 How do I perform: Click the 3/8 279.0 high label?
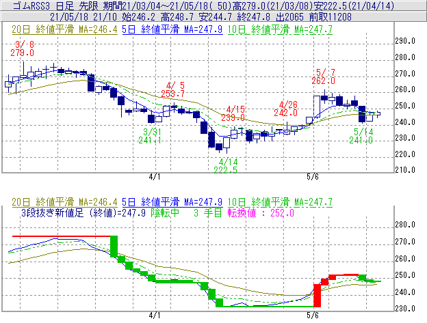pos(23,48)
